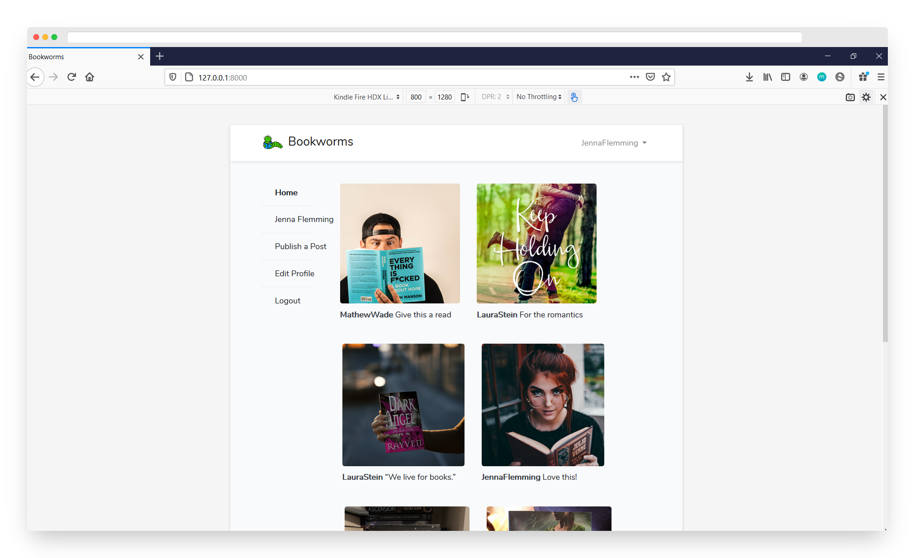Screen dimensions: 915x558
Task: Bookmark this page with the star
Action: tap(666, 77)
